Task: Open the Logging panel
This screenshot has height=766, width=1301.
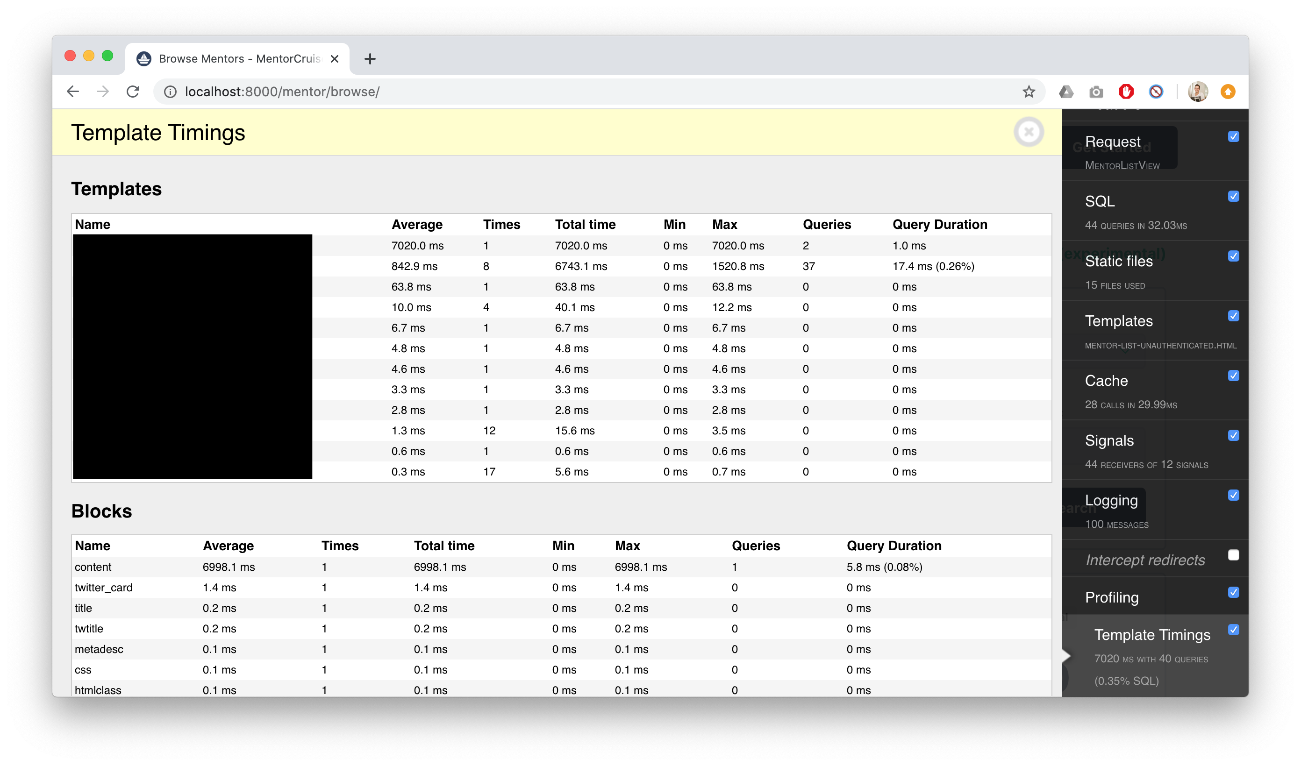Action: pos(1112,500)
